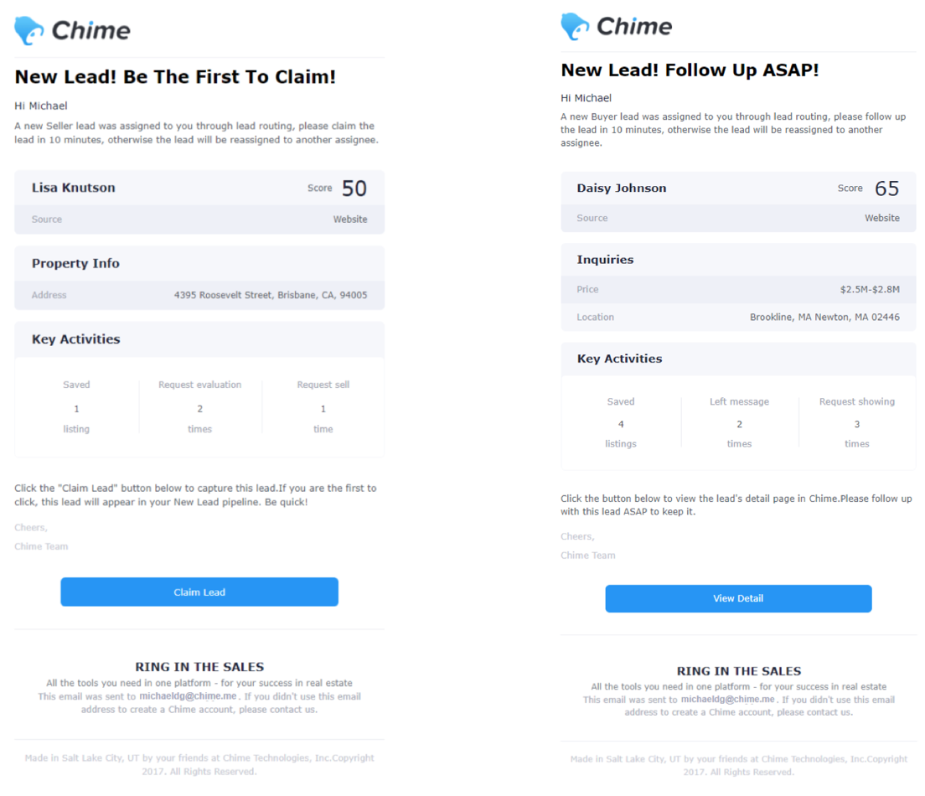Click the Property Info section header
The width and height of the screenshot is (925, 796).
pos(75,263)
